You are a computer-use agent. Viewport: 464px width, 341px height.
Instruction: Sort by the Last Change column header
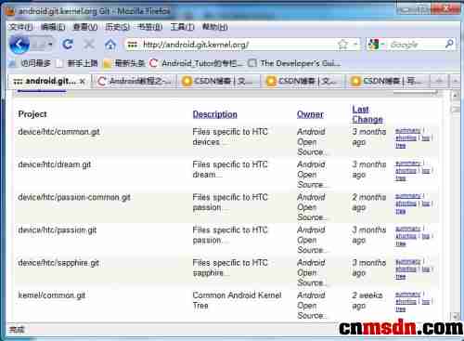coord(367,114)
